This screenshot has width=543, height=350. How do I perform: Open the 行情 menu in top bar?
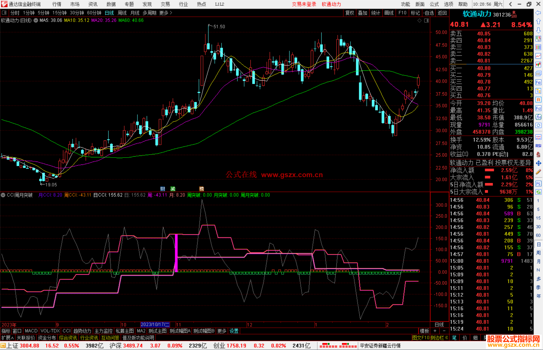[57, 4]
